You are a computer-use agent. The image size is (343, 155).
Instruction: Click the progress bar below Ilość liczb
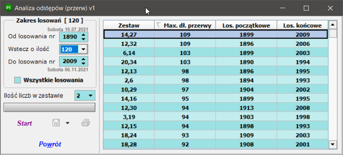pos(49,107)
